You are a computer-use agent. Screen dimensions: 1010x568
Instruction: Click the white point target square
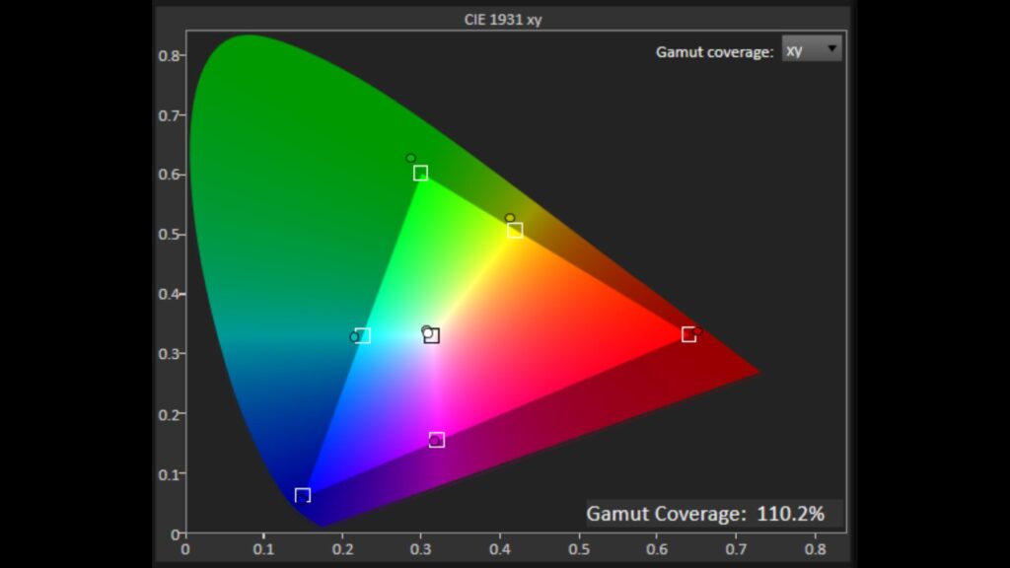click(432, 336)
